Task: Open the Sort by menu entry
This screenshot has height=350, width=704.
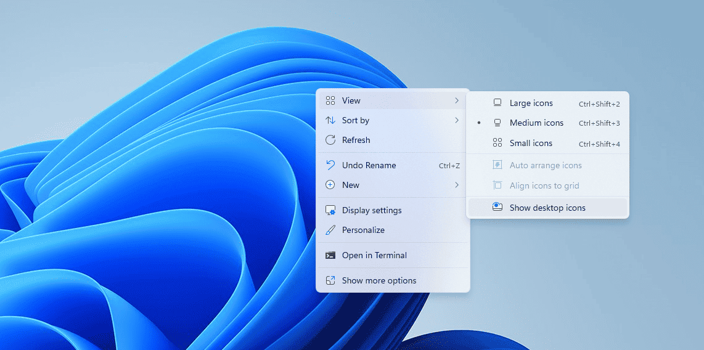Action: tap(393, 120)
